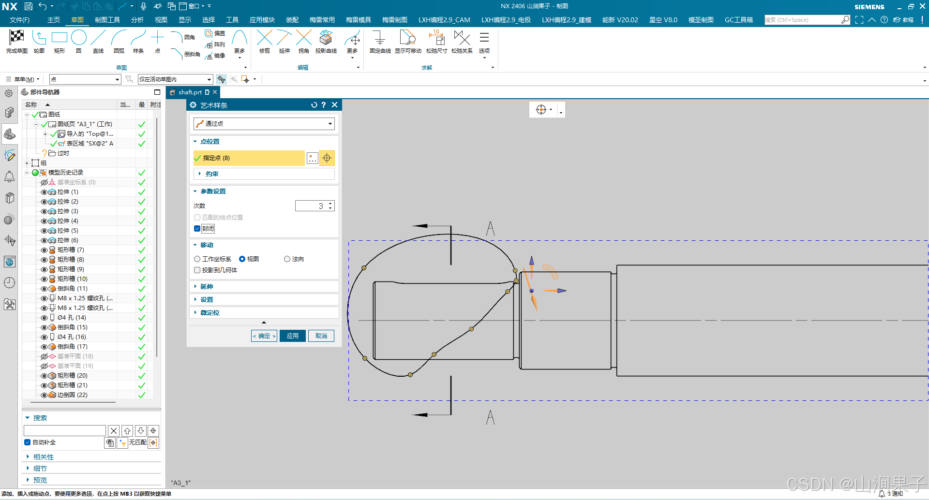929x500 pixels.
Task: Switch to the 主页 ribbon tab
Action: pos(54,20)
